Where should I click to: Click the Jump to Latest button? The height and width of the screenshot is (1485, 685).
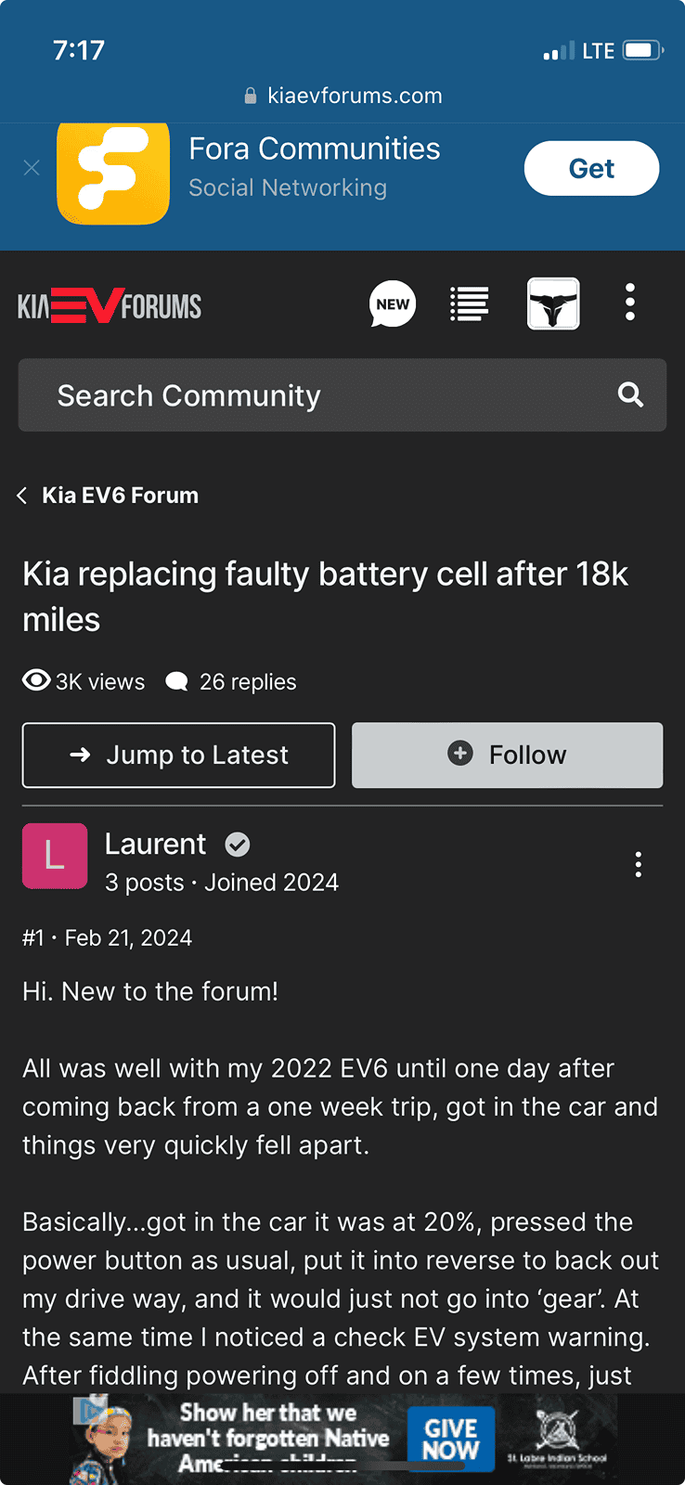pos(178,755)
